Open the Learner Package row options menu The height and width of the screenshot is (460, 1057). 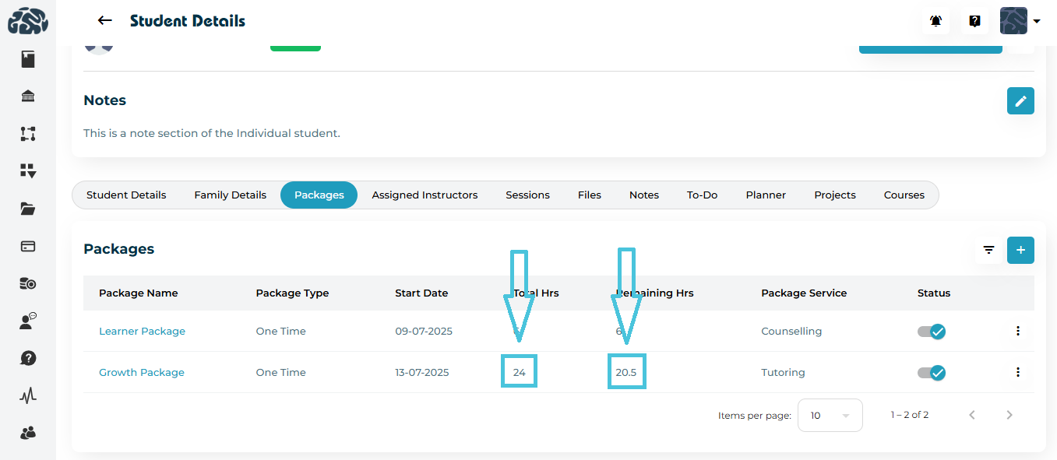click(x=1017, y=332)
